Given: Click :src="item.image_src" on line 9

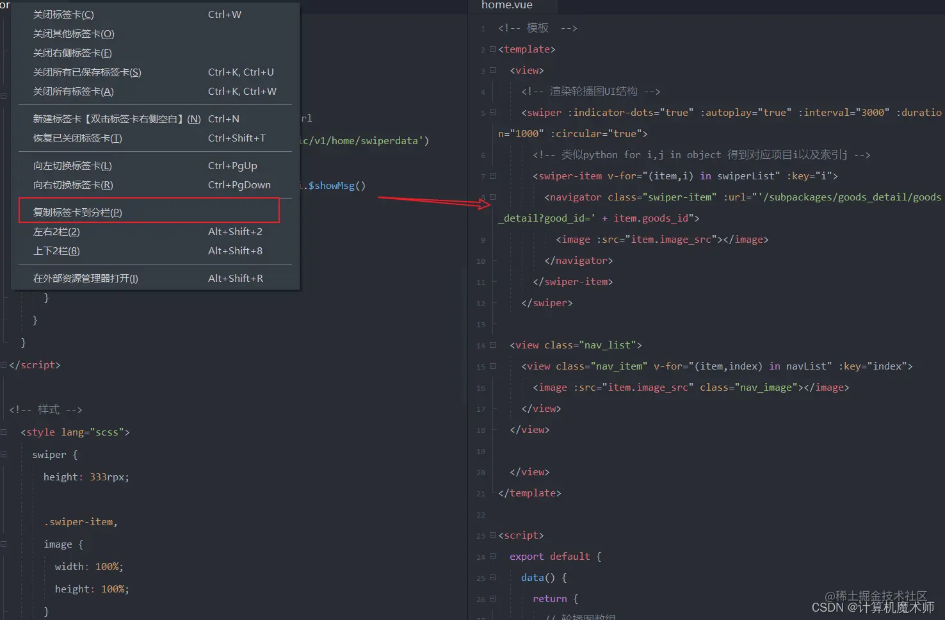Looking at the screenshot, I should pyautogui.click(x=657, y=239).
